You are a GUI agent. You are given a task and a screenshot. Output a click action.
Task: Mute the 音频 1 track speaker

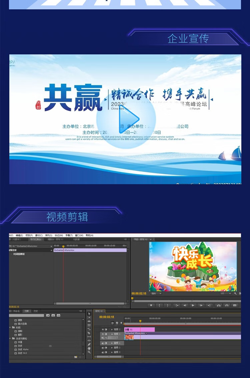[x=103, y=343]
